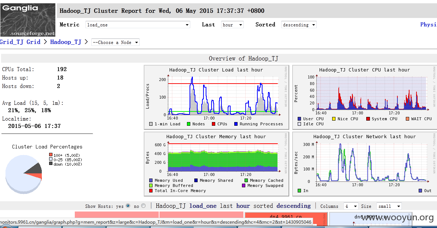Viewport: 437px width, 228px height.
Task: Click the red CPUs legend swatch
Action: (213, 124)
